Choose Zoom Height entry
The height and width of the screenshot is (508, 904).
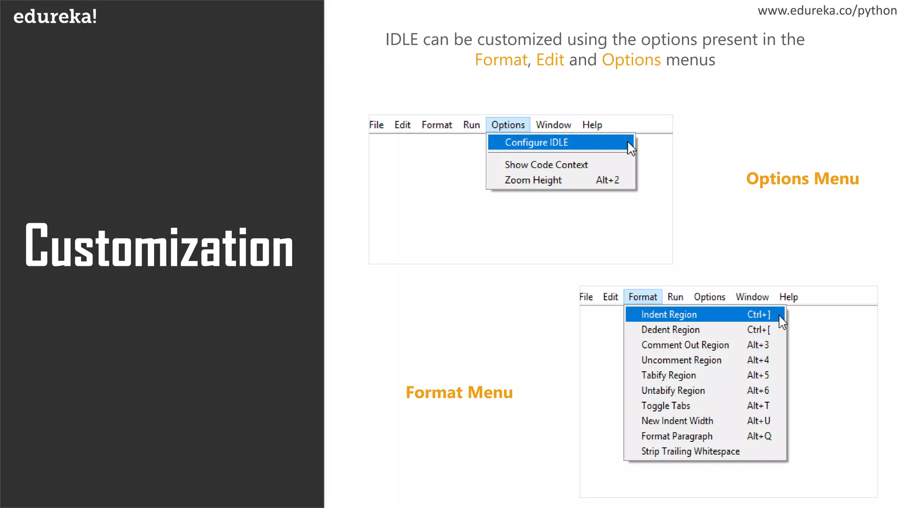(561, 180)
